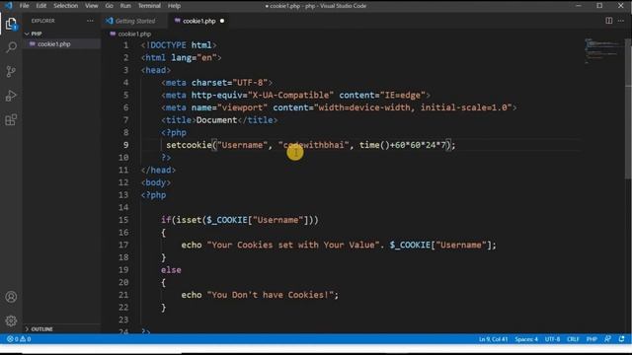Place cursor in setcookie function name

coord(189,145)
